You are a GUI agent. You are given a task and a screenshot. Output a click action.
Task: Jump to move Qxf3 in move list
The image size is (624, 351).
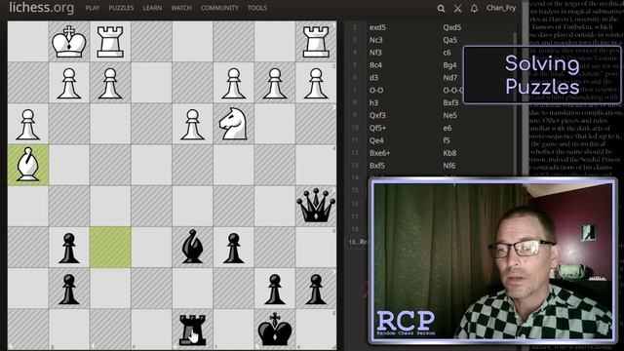pos(377,115)
